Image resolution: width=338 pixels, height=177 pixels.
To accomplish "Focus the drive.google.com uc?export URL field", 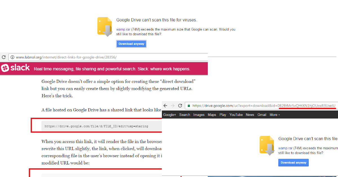I will point(261,106).
